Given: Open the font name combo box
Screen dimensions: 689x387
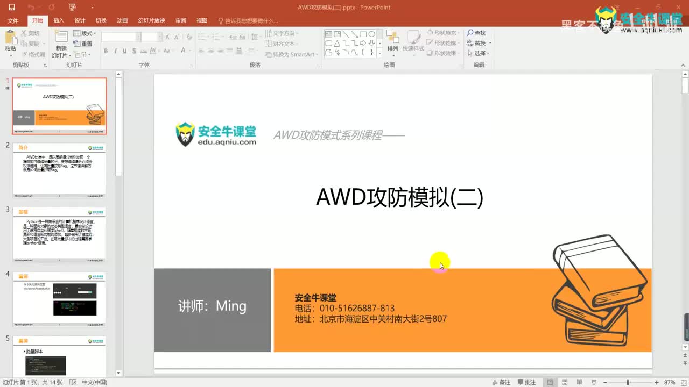Looking at the screenshot, I should coord(121,37).
